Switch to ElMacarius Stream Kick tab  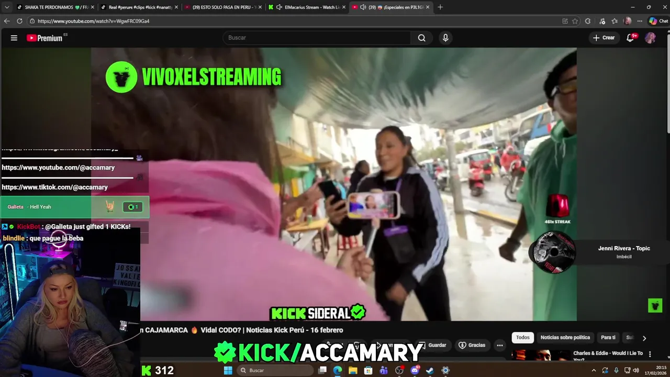coord(307,7)
